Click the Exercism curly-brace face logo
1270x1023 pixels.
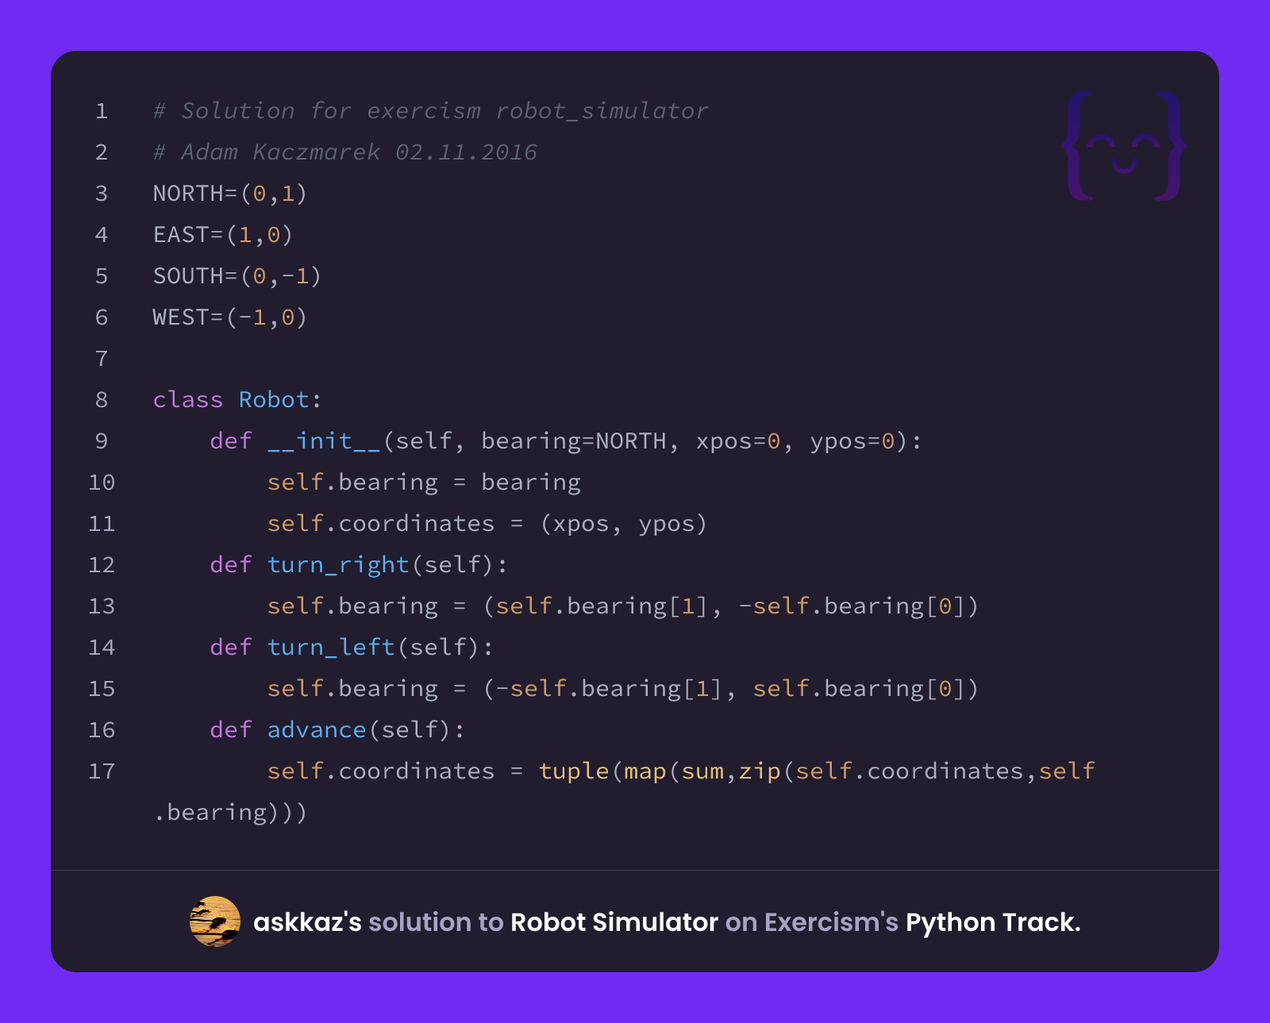pos(1124,146)
